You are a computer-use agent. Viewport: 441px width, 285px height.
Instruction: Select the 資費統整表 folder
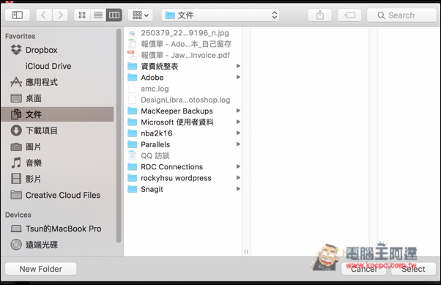(183, 67)
